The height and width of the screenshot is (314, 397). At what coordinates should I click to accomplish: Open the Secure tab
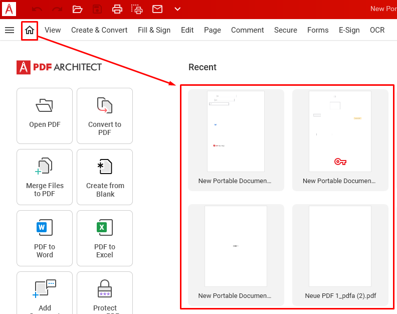pos(286,30)
